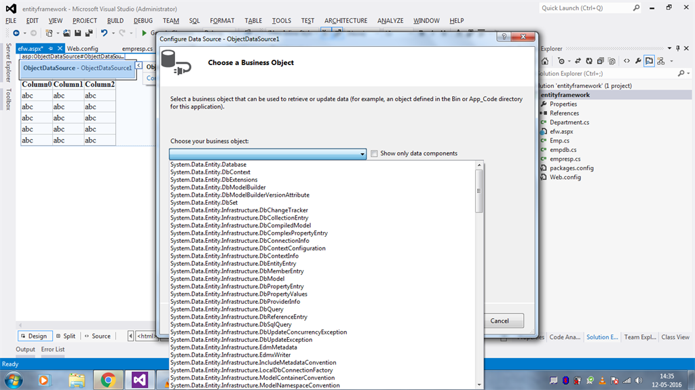Open the DEBUG menu
The height and width of the screenshot is (390, 695).
[143, 21]
